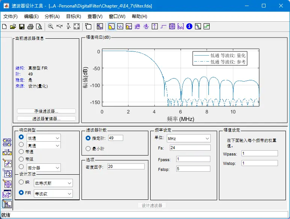Click the 密度因子 field containing 20
The height and width of the screenshot is (219, 290).
point(126,166)
